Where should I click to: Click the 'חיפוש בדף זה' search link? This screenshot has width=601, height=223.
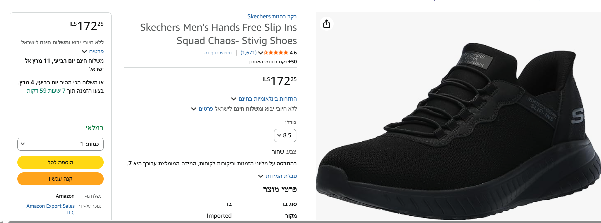[218, 53]
